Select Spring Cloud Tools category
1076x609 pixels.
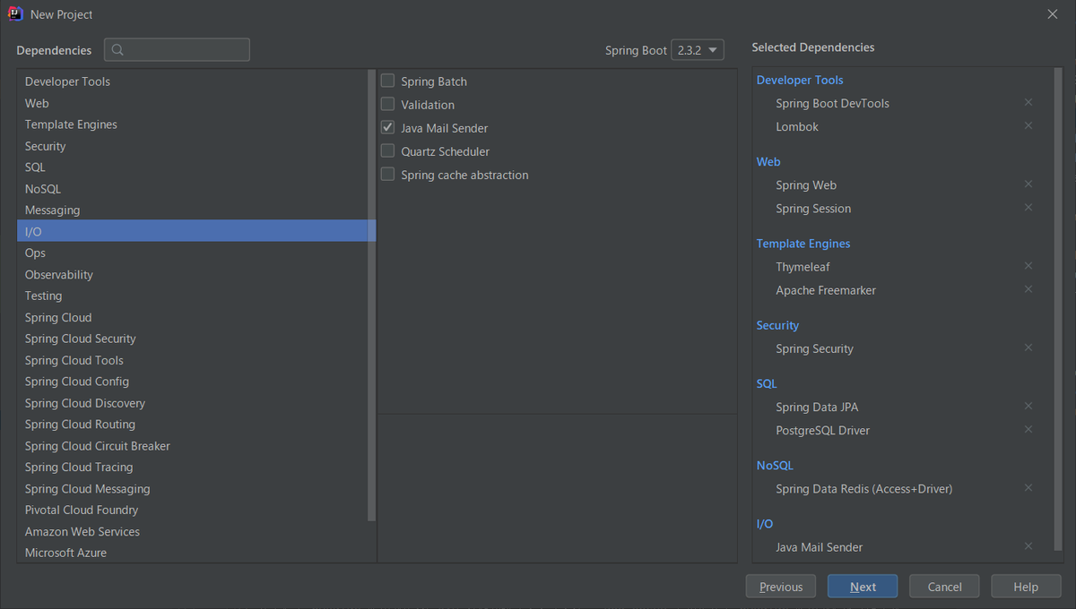coord(192,360)
